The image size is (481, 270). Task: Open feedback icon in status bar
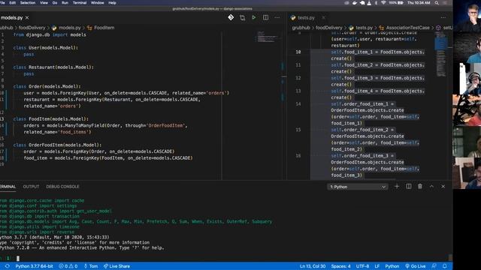(434, 266)
